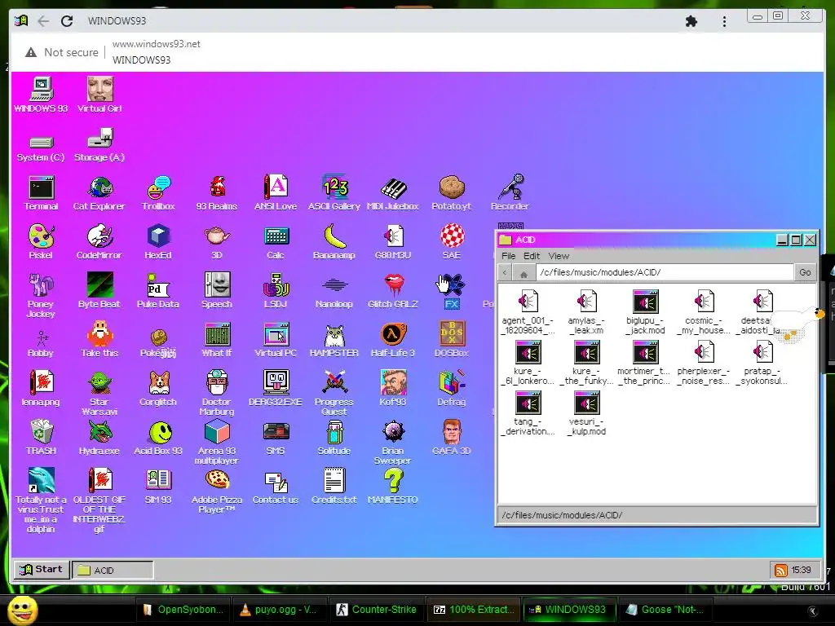Switch to 100% Extract taskbar item
Image resolution: width=835 pixels, height=626 pixels.
(474, 610)
